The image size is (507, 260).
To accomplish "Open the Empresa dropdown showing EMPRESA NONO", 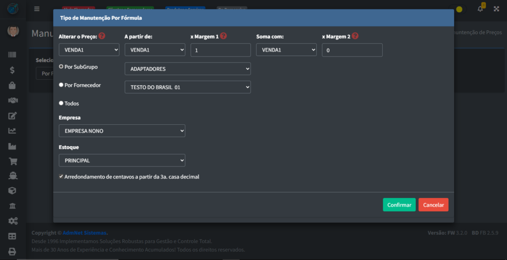I will (x=122, y=131).
